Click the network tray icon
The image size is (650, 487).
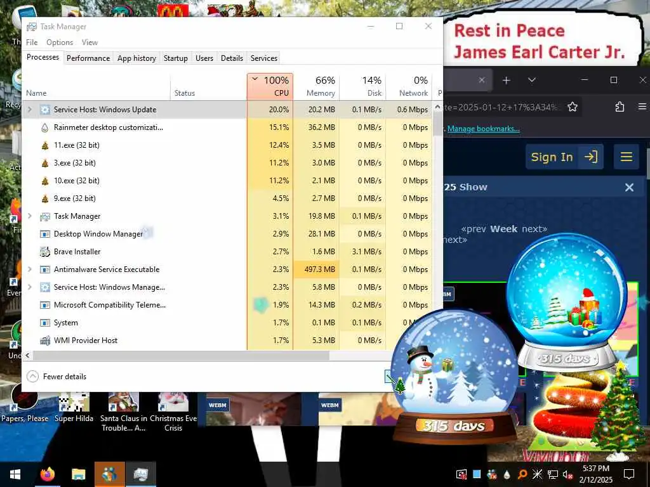[x=553, y=474]
